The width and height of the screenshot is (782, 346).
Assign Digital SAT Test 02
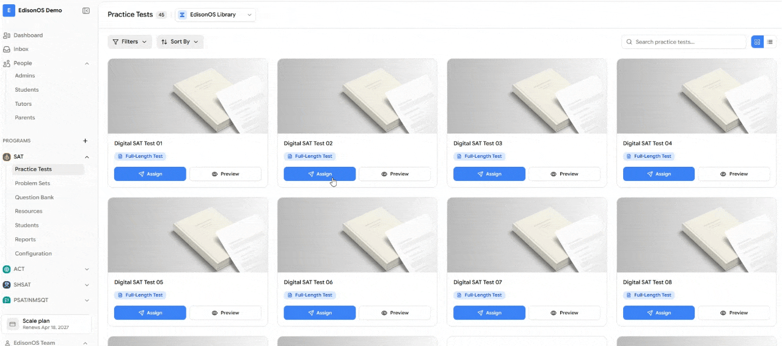[x=320, y=174]
